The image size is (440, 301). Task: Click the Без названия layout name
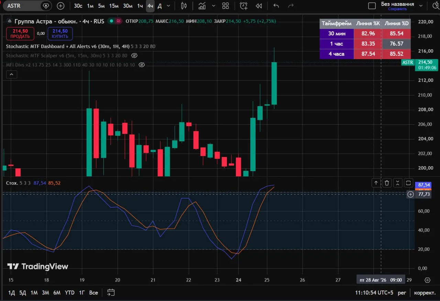397,4
